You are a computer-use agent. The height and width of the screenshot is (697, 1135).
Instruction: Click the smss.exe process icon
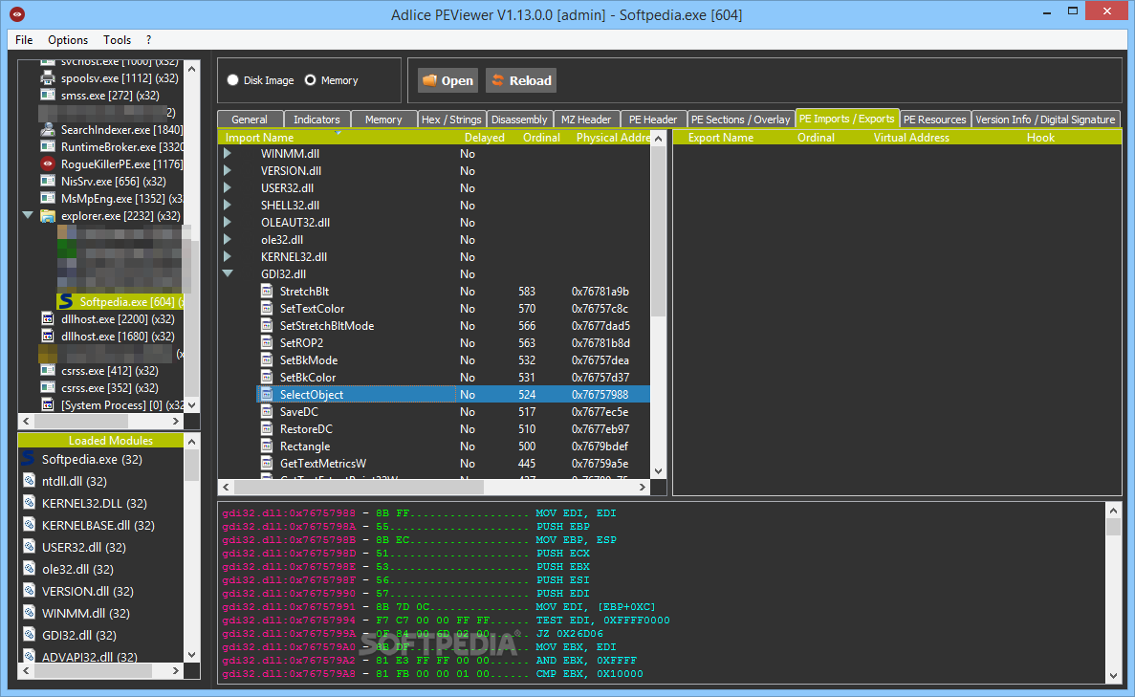click(48, 95)
